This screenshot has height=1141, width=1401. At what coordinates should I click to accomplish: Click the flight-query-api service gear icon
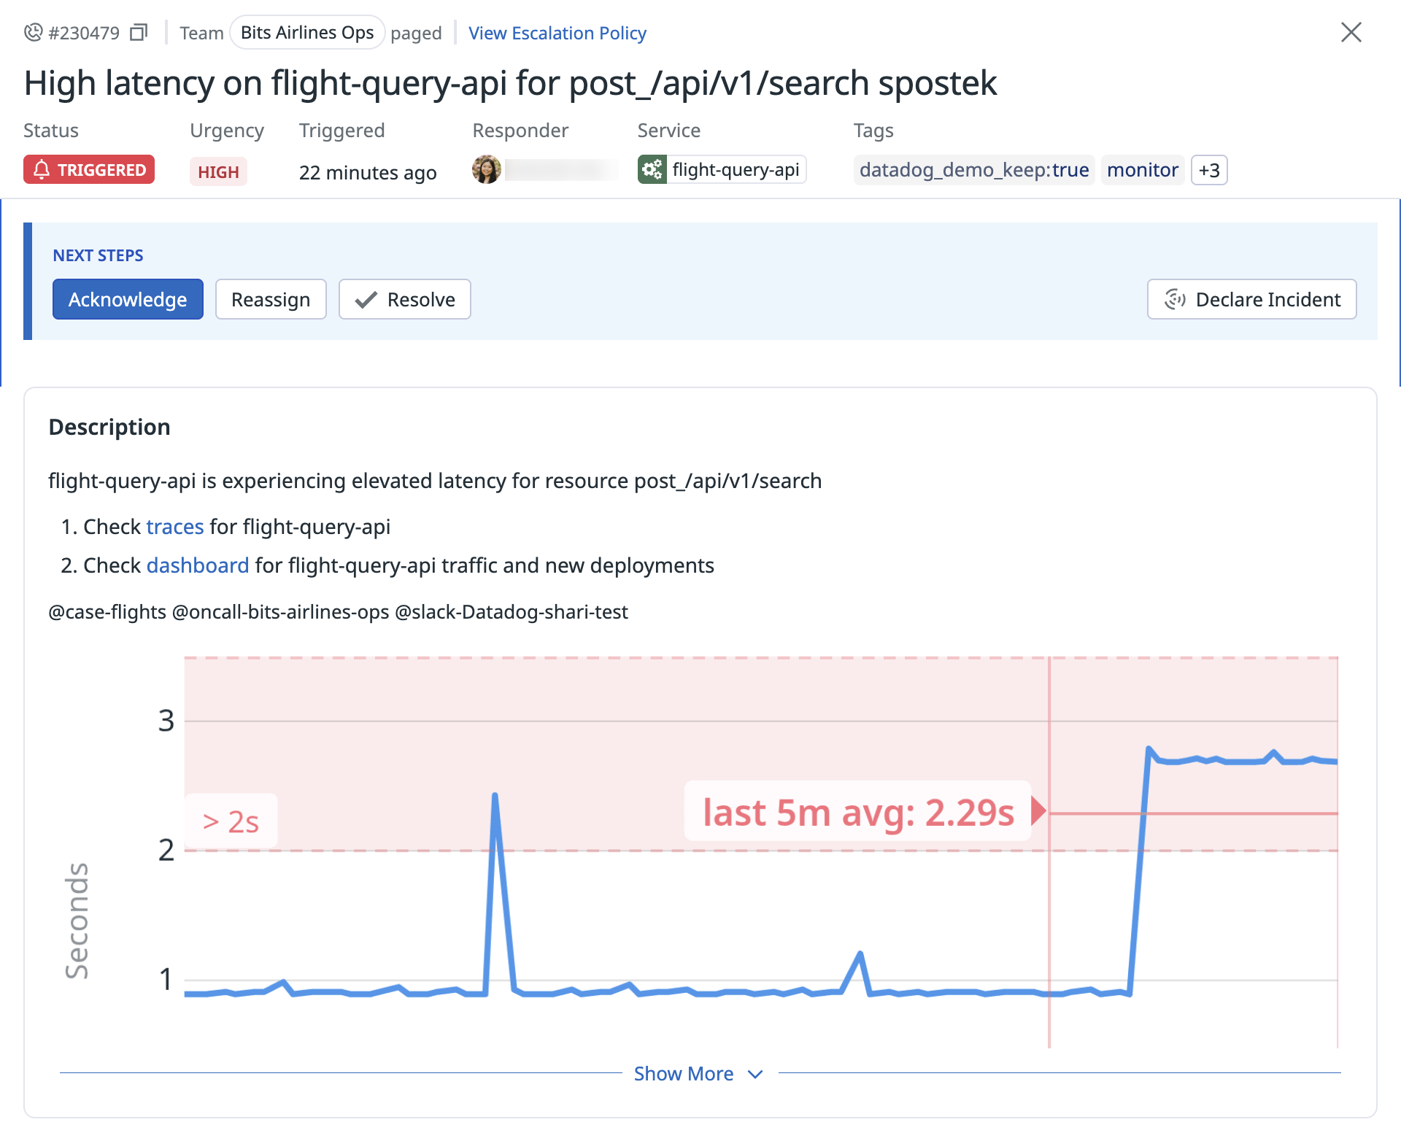pyautogui.click(x=652, y=170)
